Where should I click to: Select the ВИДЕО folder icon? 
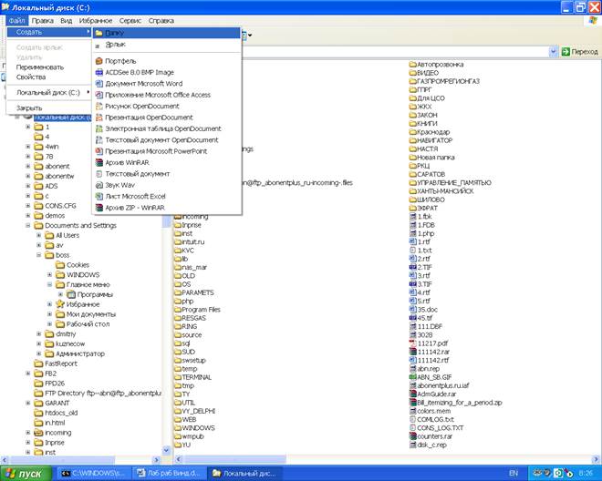(x=412, y=73)
